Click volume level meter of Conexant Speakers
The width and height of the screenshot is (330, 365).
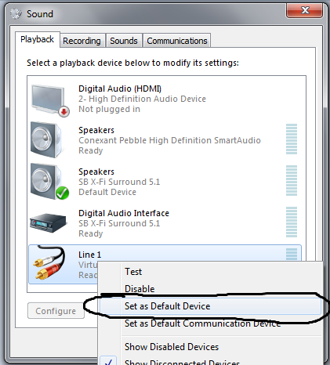[292, 139]
